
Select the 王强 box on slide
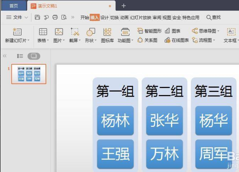click(115, 154)
